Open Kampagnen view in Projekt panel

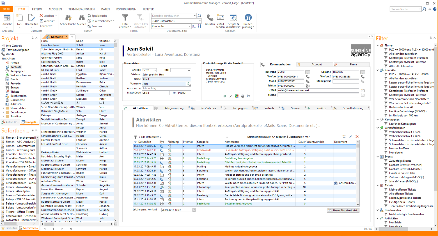coord(18,71)
